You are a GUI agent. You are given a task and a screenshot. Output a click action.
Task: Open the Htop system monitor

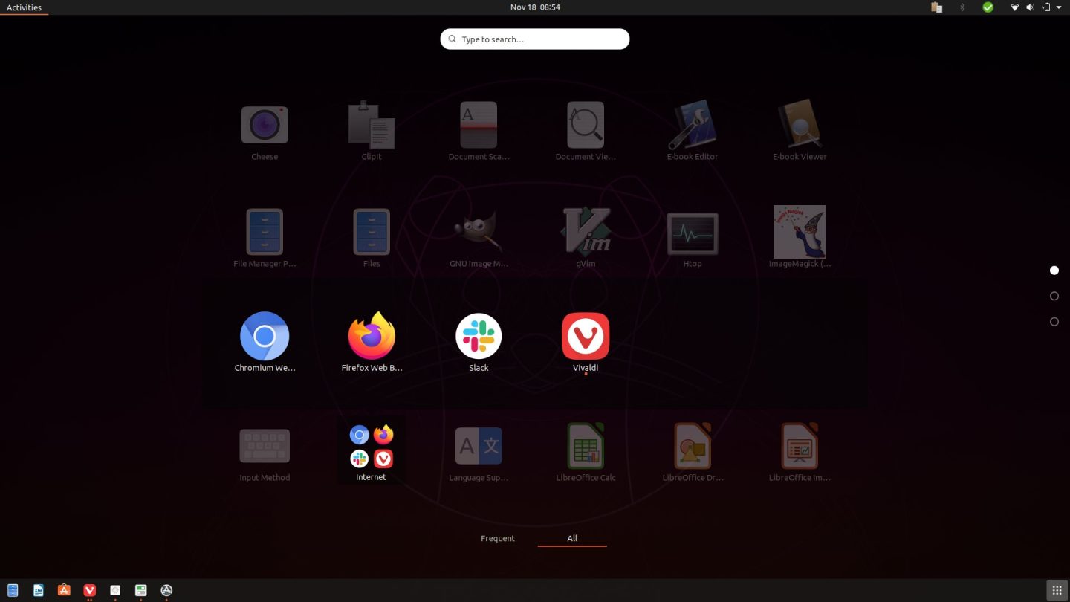click(693, 232)
